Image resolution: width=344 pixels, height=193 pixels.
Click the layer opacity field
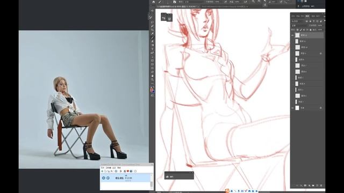tap(320, 25)
